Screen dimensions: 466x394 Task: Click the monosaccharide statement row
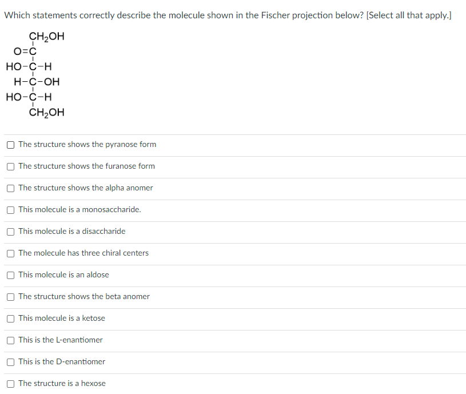point(79,210)
